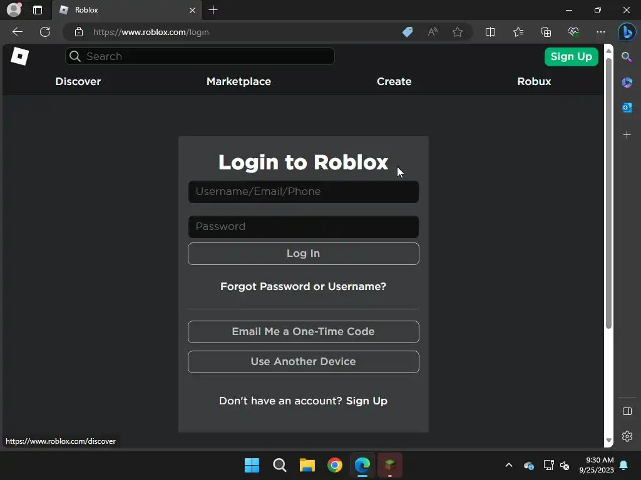The width and height of the screenshot is (641, 480).
Task: View site information lock icon
Action: pos(79,32)
